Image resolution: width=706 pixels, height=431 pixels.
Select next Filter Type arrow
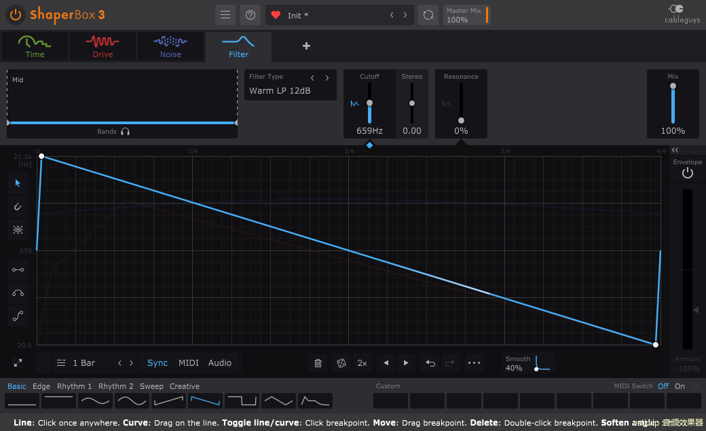(x=327, y=78)
